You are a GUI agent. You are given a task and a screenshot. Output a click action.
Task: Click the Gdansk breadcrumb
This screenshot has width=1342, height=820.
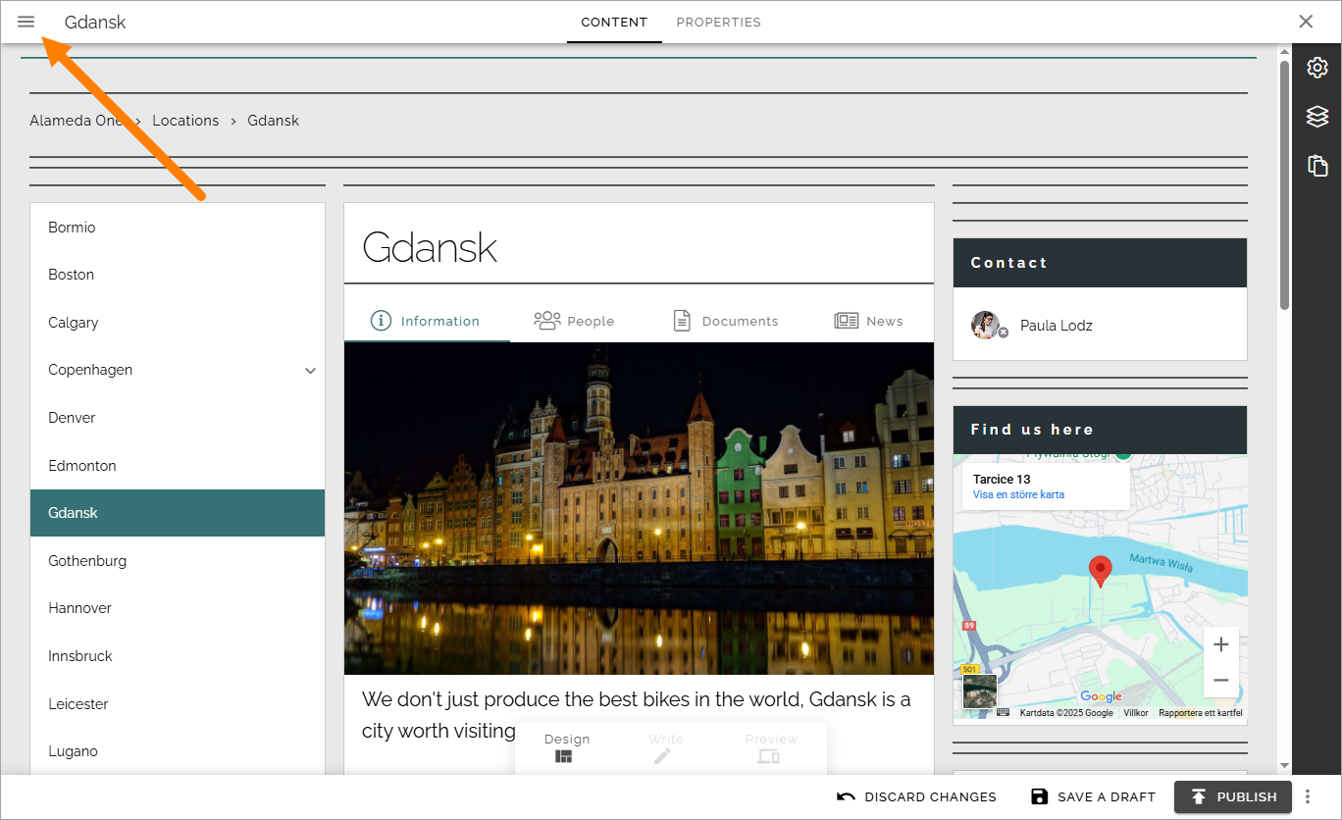[273, 121]
